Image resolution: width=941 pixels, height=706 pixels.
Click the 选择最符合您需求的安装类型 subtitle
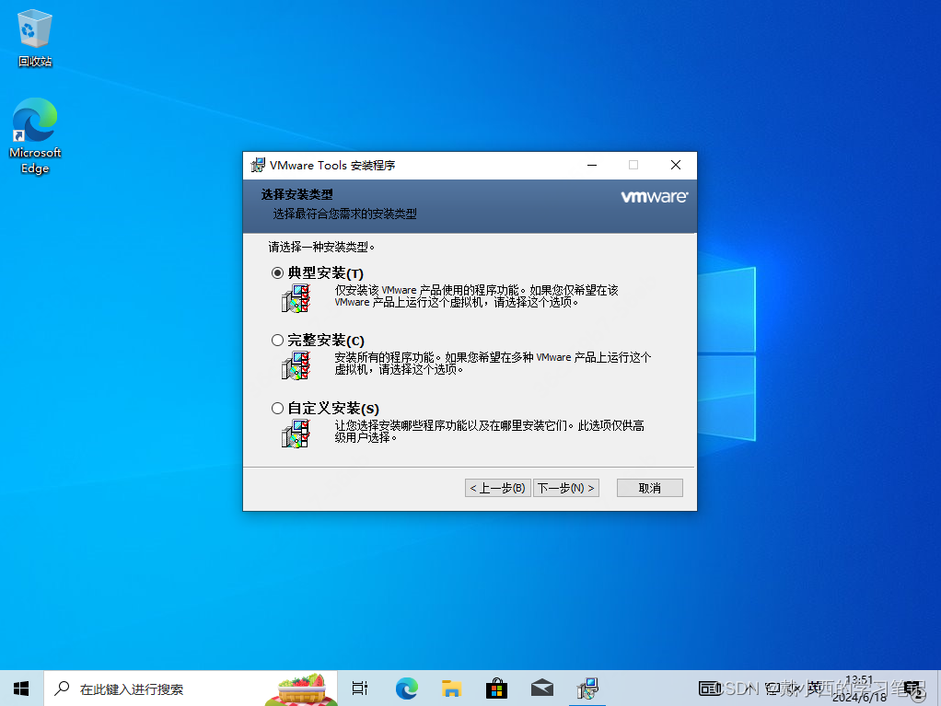[345, 214]
